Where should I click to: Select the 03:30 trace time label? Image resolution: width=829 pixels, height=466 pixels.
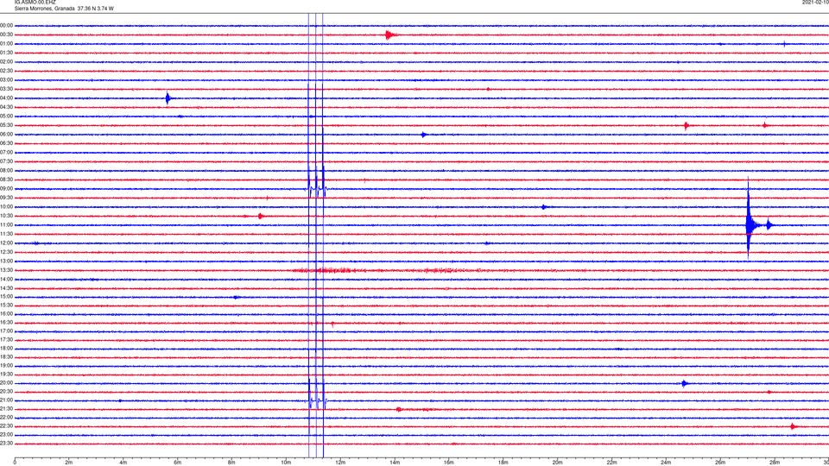click(6, 89)
